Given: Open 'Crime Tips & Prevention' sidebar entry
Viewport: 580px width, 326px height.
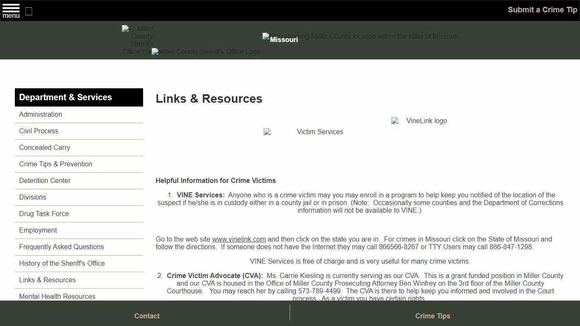Looking at the screenshot, I should point(56,164).
